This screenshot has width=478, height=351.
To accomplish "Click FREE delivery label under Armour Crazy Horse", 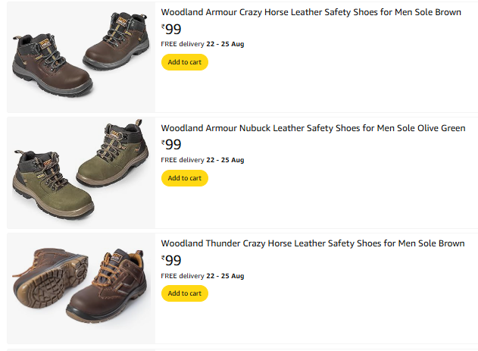I will (183, 44).
